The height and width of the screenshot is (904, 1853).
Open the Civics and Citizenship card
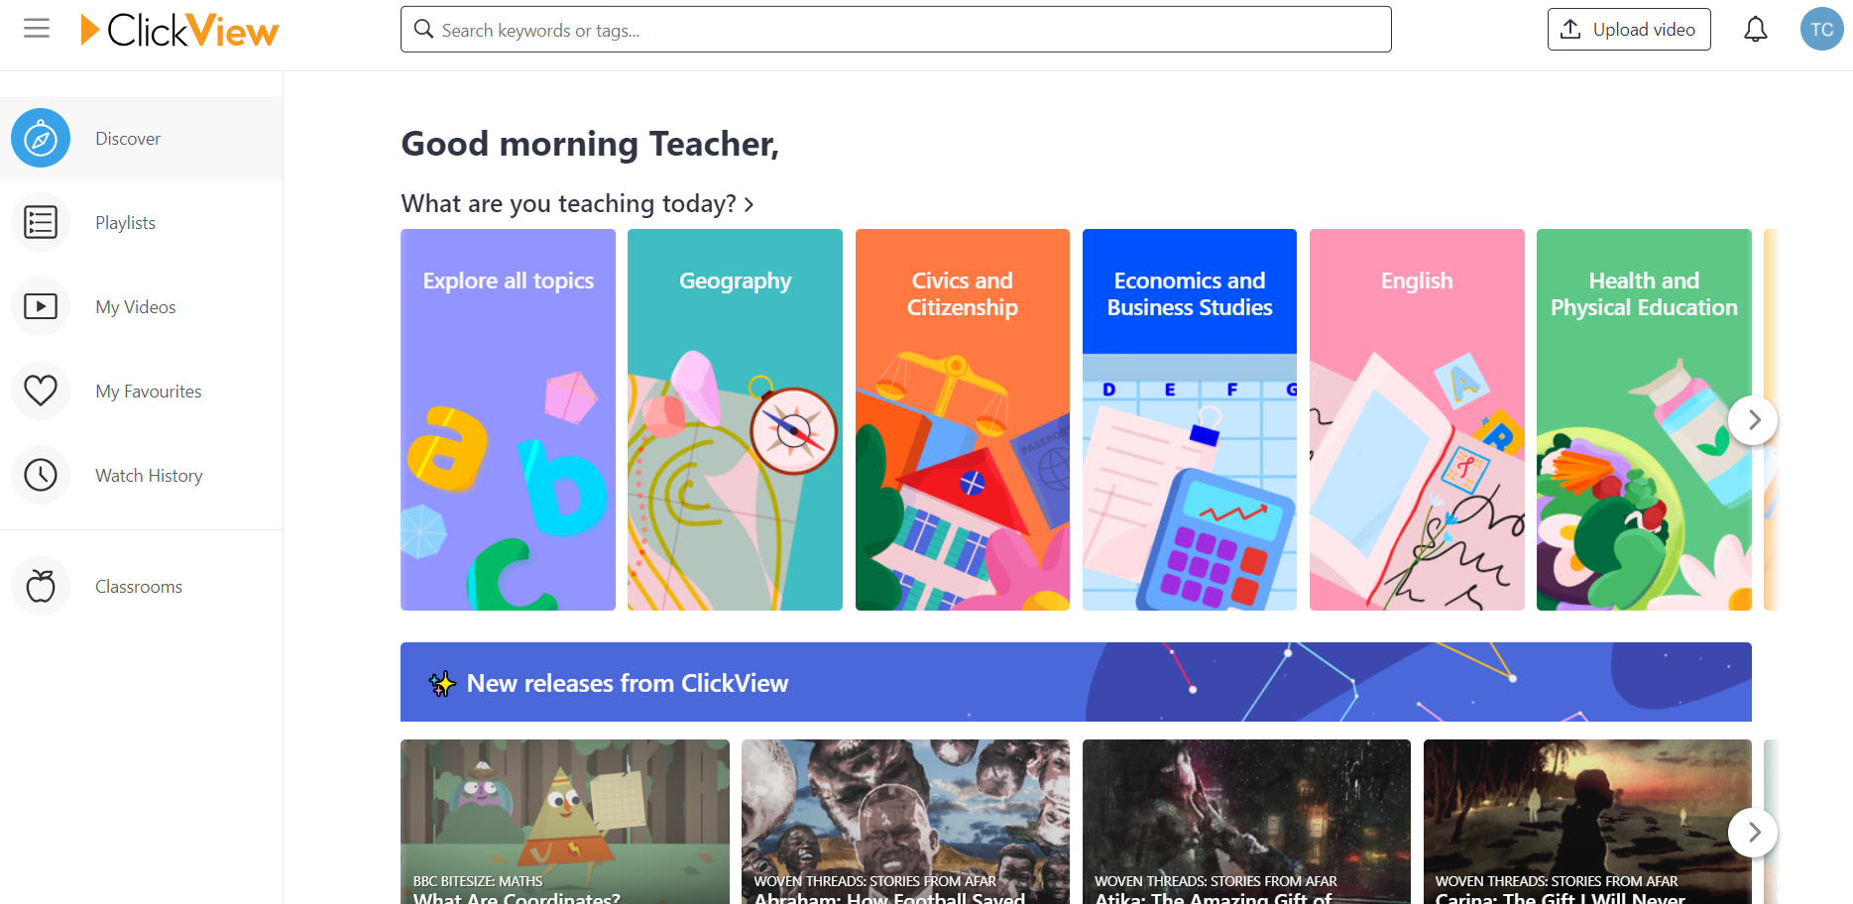962,419
